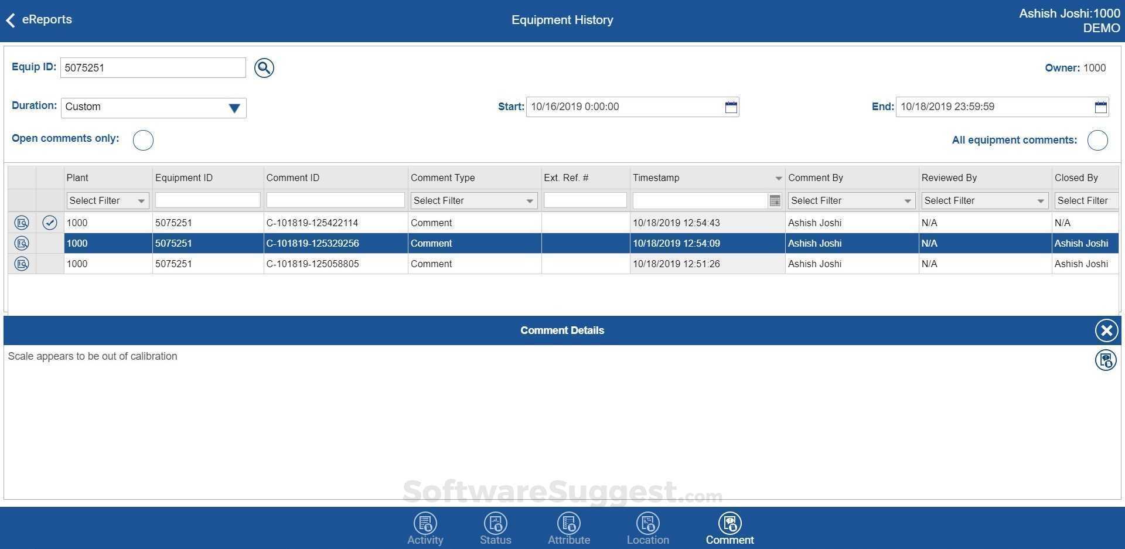Click the checkmark on the top comment row
The height and width of the screenshot is (549, 1125).
(49, 223)
